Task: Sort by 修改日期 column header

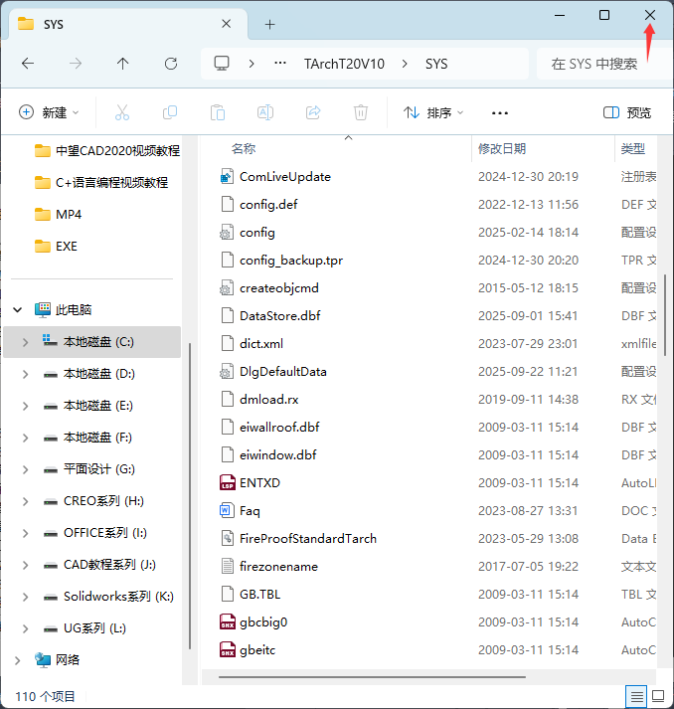Action: [502, 149]
